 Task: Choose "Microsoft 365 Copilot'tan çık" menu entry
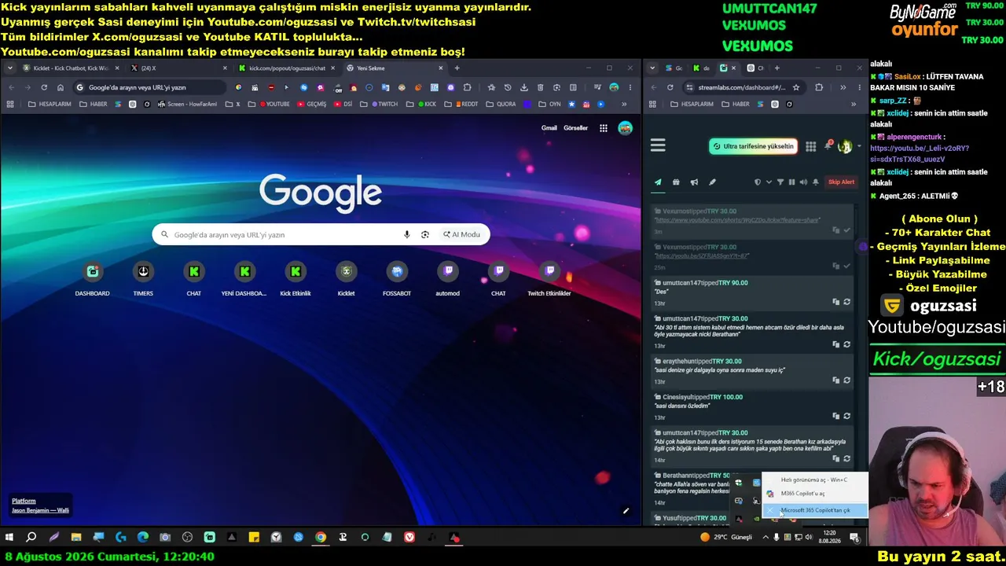click(x=815, y=510)
